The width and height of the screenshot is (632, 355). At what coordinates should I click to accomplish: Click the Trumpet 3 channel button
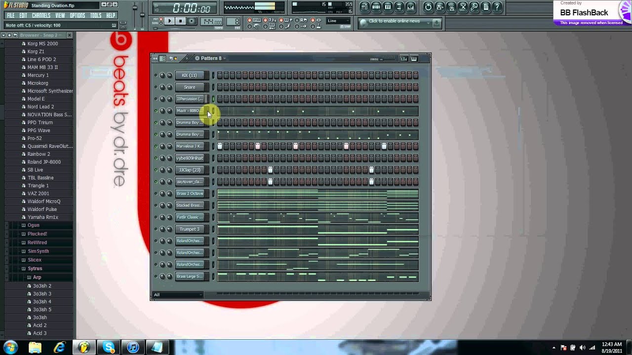click(x=189, y=229)
